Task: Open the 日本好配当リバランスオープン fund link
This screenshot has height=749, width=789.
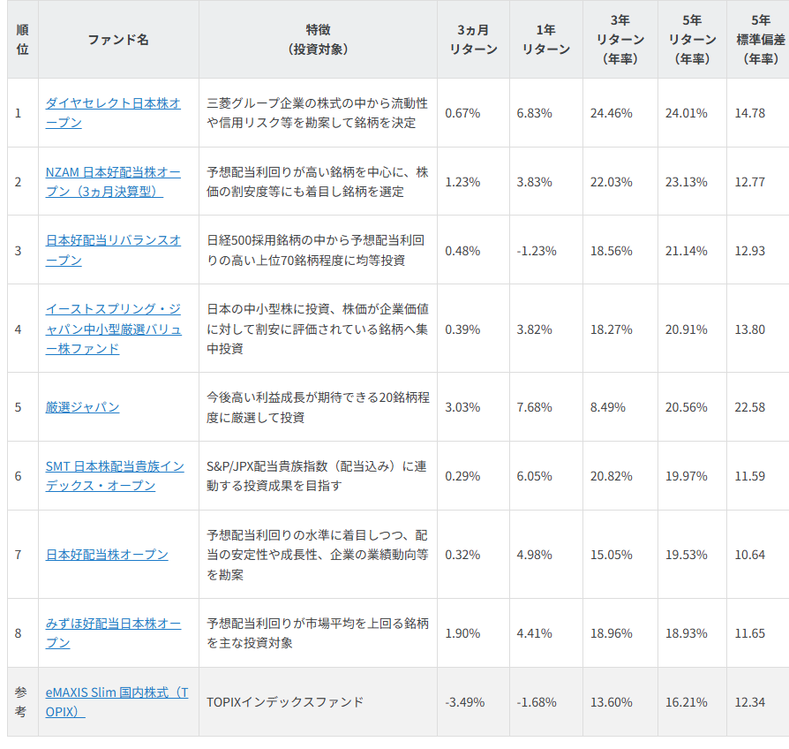Action: pyautogui.click(x=113, y=250)
